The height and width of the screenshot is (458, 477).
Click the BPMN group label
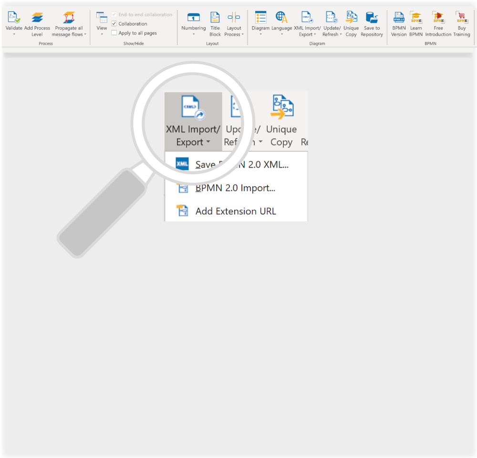tap(430, 43)
